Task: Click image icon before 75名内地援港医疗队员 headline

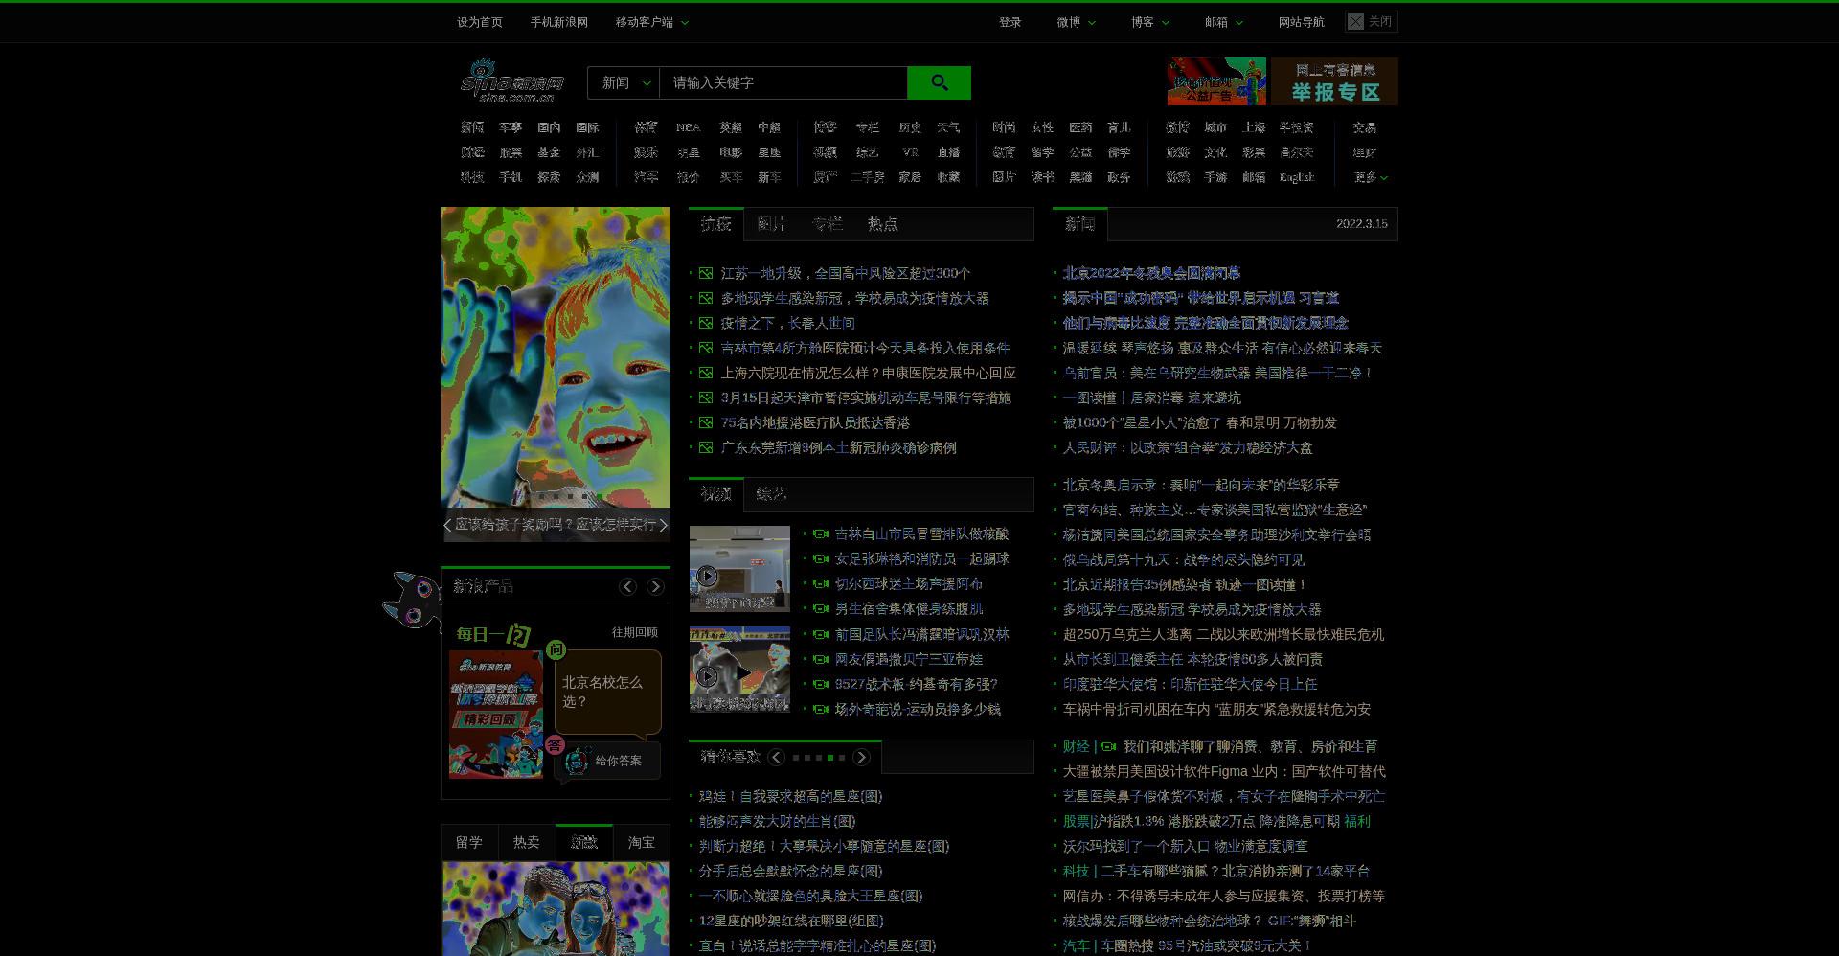Action: (706, 422)
